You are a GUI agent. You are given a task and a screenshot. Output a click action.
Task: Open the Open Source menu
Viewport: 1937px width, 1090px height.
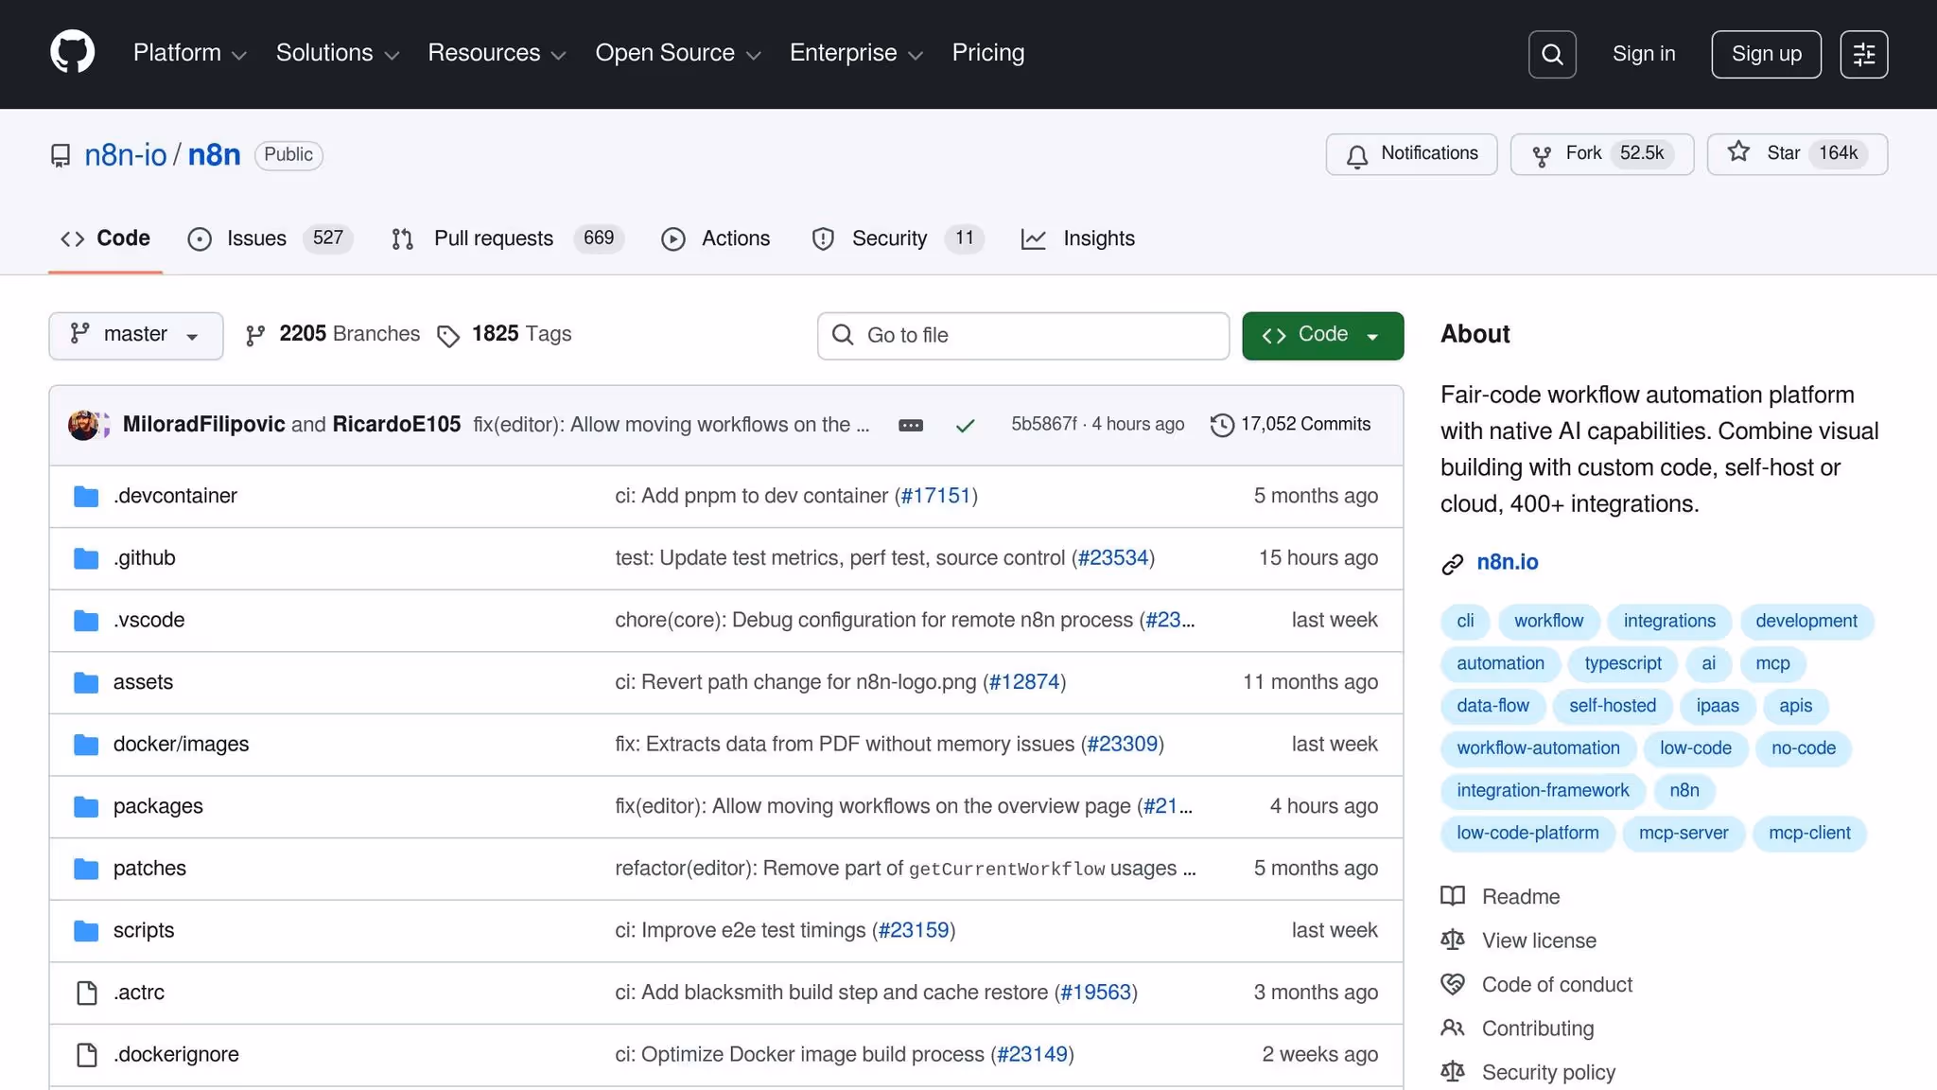677,54
